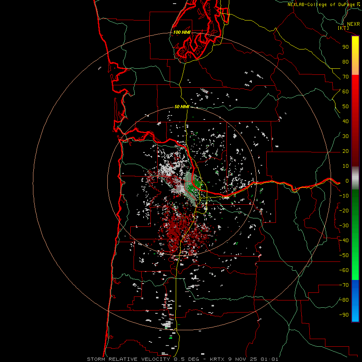362x362 pixels.
Task: Select the -60 value on the velocity scale
Action: pos(344,270)
